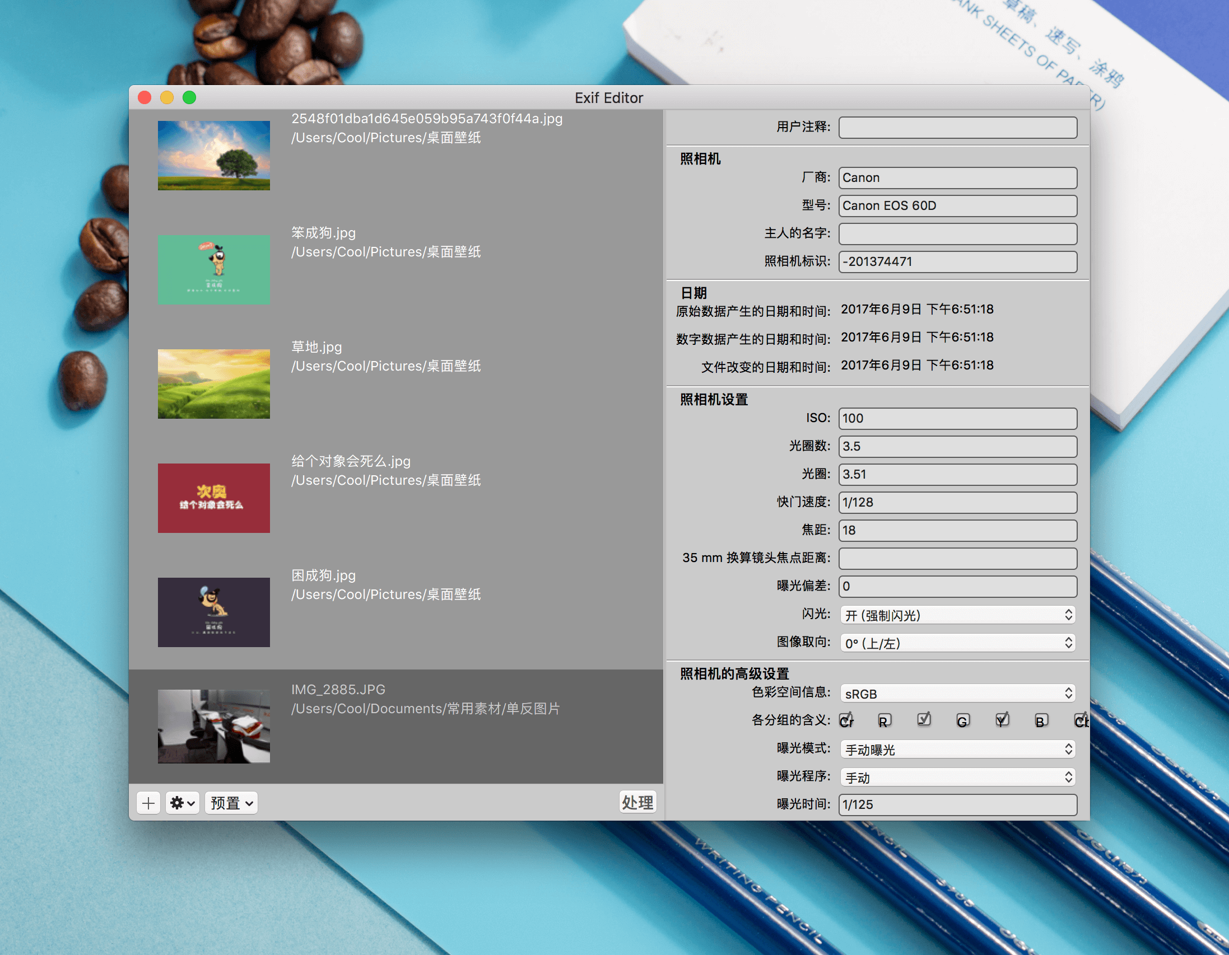
Task: Click the 型号 field with Canon EOS 60D
Action: (x=958, y=206)
